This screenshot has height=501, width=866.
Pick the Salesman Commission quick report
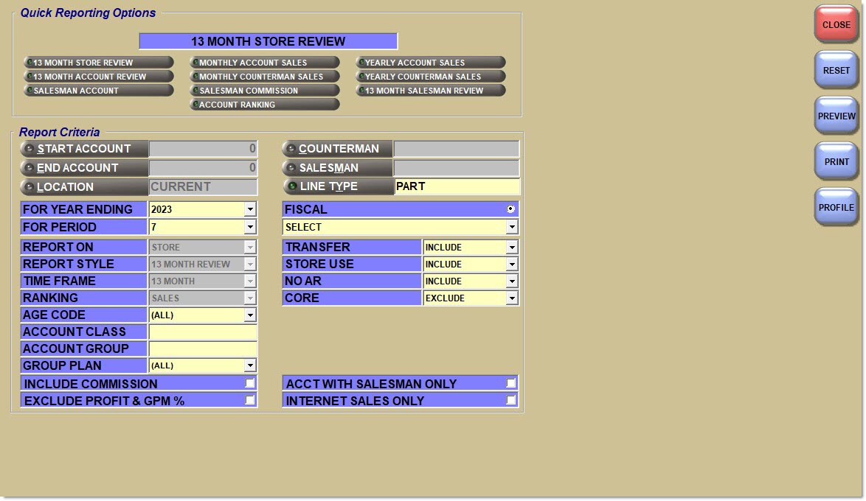click(264, 91)
